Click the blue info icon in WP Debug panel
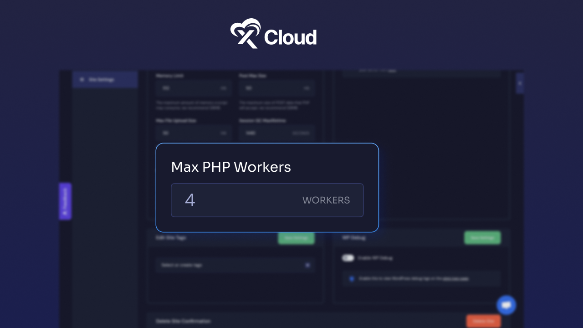This screenshot has width=583, height=328. 351,278
